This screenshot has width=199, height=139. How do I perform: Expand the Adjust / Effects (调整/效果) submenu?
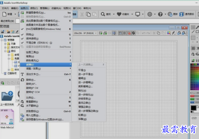click(x=46, y=69)
